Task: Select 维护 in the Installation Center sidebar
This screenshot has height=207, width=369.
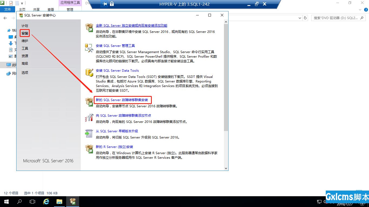Action: coord(25,41)
